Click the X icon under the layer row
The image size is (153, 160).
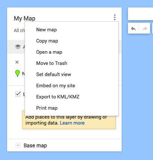pyautogui.click(x=17, y=62)
